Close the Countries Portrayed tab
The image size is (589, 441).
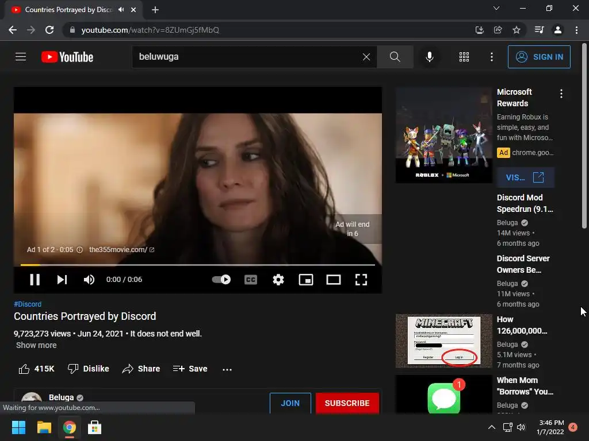(133, 10)
